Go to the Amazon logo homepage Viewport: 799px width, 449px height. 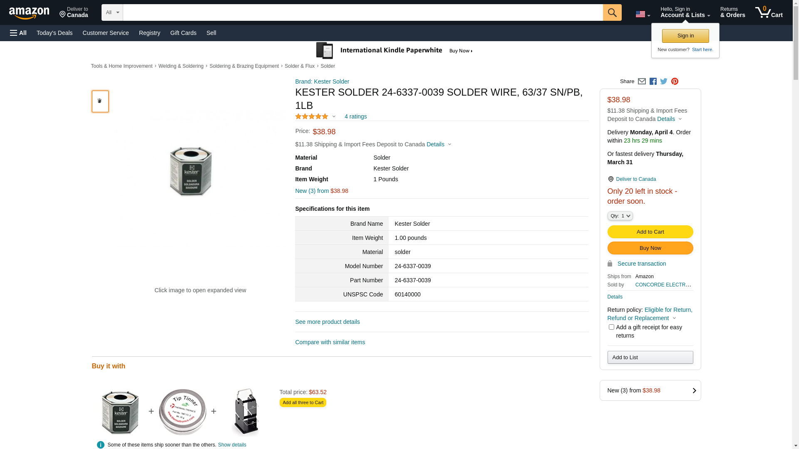click(29, 13)
